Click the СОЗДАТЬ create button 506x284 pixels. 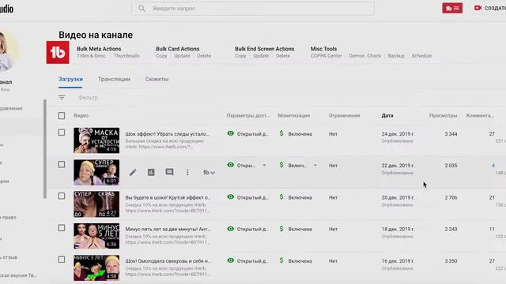tap(490, 9)
